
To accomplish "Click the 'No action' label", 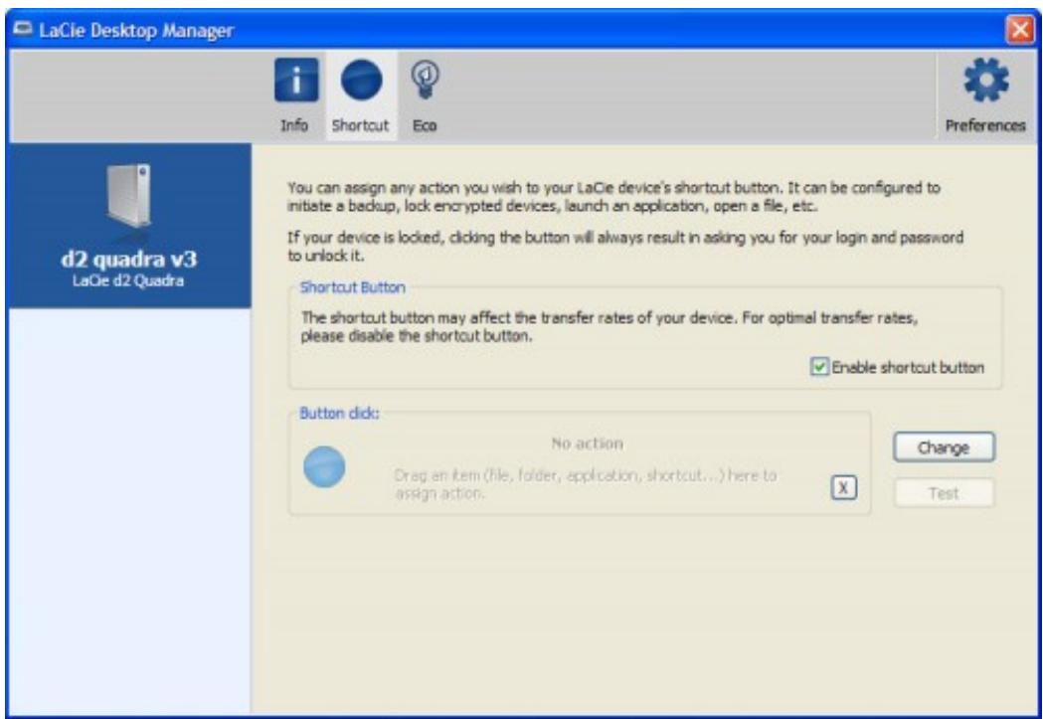I will 587,444.
